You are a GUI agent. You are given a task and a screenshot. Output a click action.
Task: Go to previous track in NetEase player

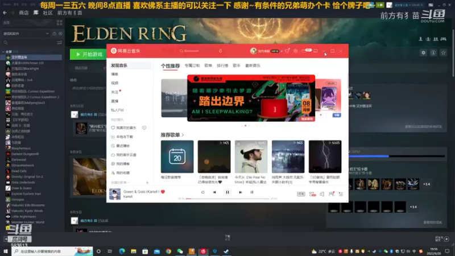click(x=214, y=192)
